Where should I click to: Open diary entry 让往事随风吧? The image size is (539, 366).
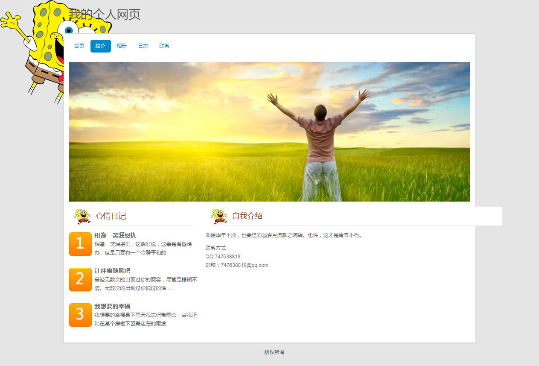coord(112,271)
